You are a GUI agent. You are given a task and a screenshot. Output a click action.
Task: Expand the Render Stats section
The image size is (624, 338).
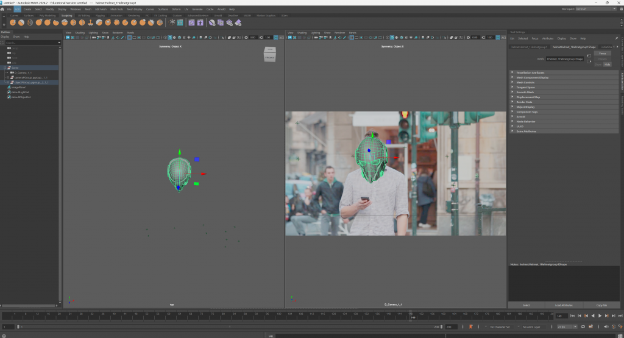click(524, 102)
